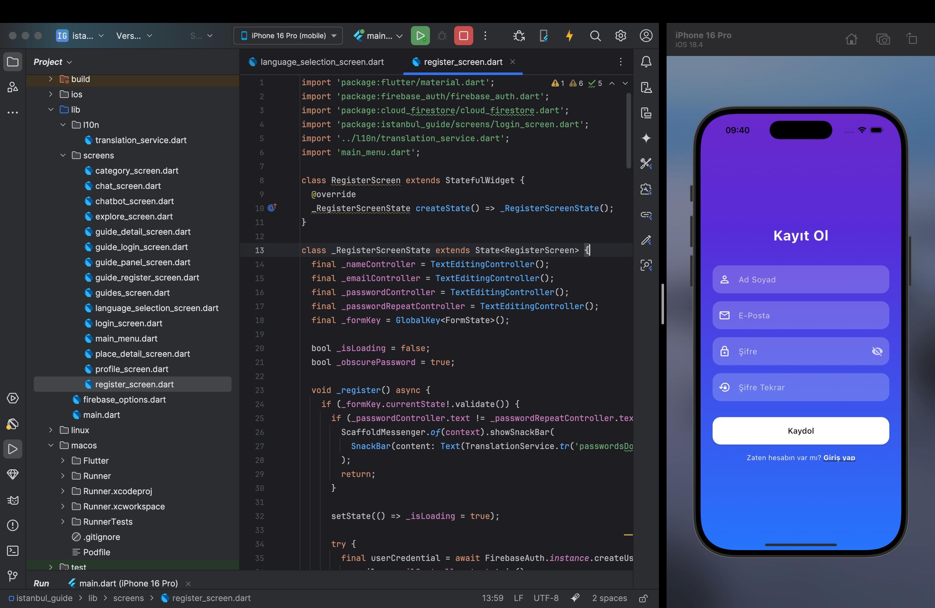This screenshot has width=935, height=608.
Task: Open the gem-shaped tool window icon
Action: click(13, 474)
